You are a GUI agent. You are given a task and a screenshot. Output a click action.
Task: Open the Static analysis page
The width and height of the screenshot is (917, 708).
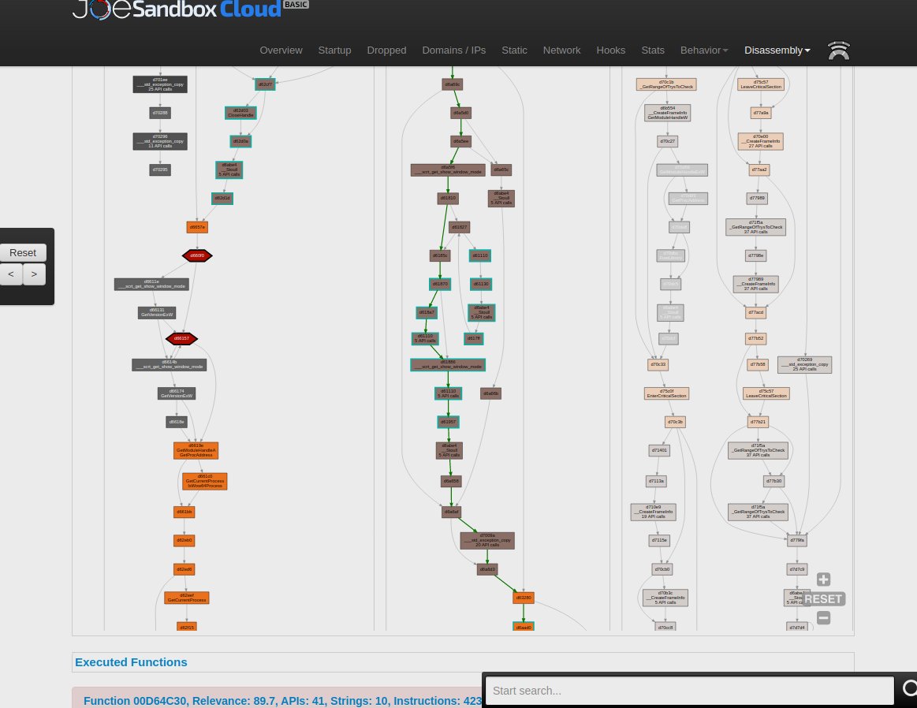pyautogui.click(x=514, y=50)
